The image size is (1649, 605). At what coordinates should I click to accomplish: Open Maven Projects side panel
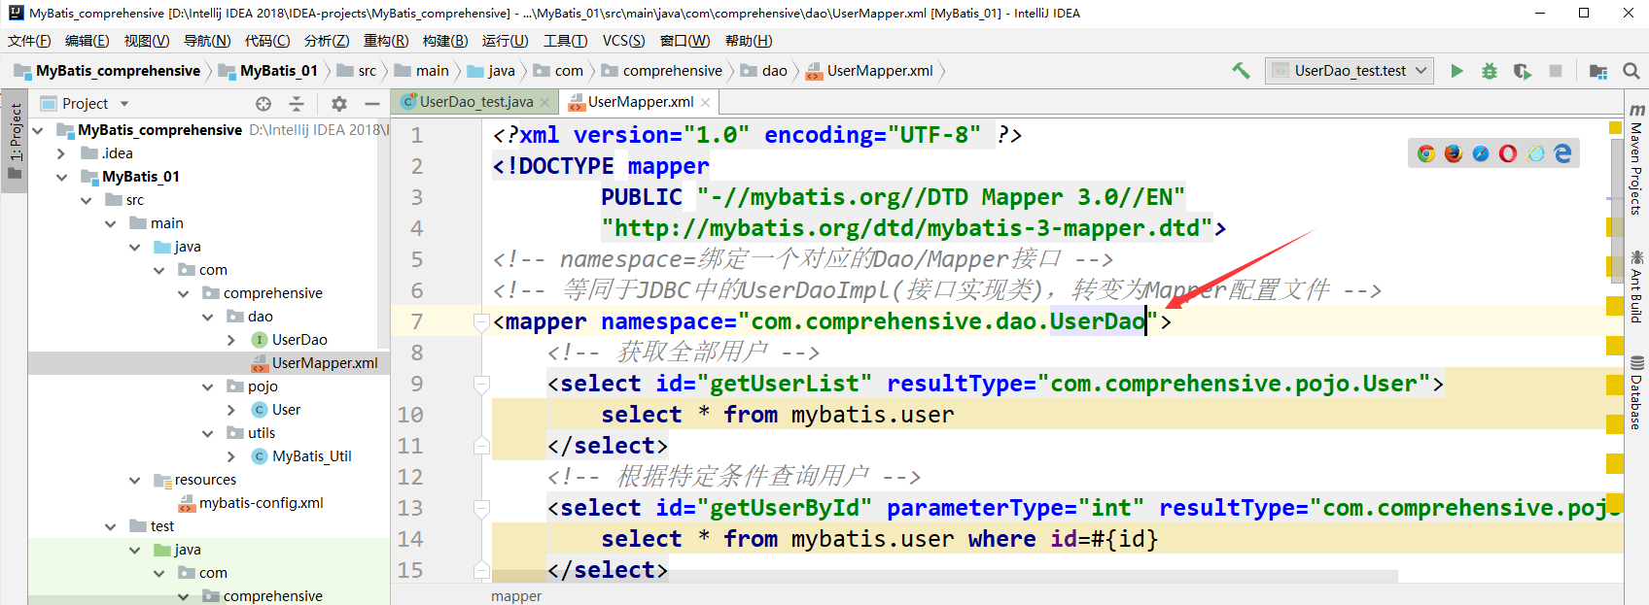click(1636, 158)
